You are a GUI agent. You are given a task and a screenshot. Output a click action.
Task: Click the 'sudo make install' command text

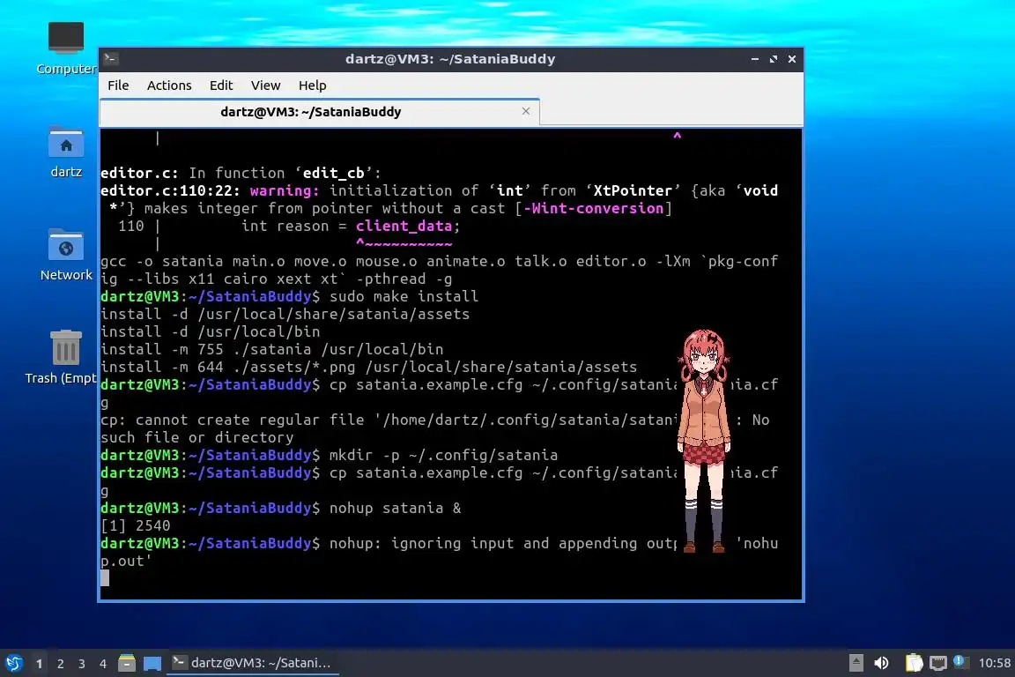pos(404,296)
